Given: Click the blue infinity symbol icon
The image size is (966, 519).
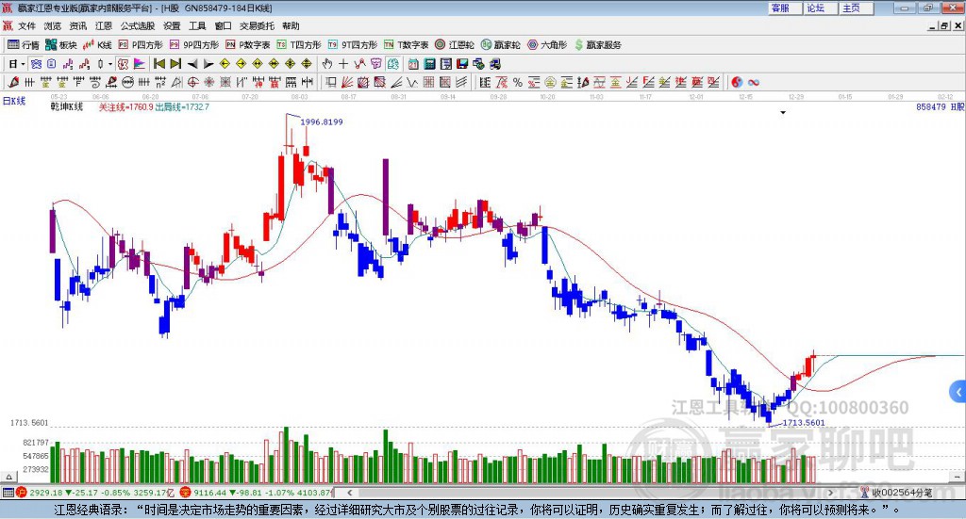Looking at the screenshot, I should click(x=753, y=82).
